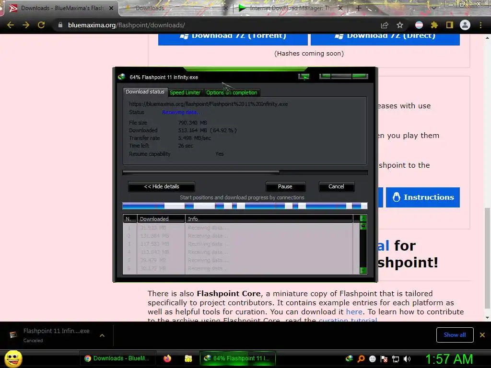Screen dimensions: 491x368
Task: Dismiss the Chrome downloads bar
Action: [482, 335]
